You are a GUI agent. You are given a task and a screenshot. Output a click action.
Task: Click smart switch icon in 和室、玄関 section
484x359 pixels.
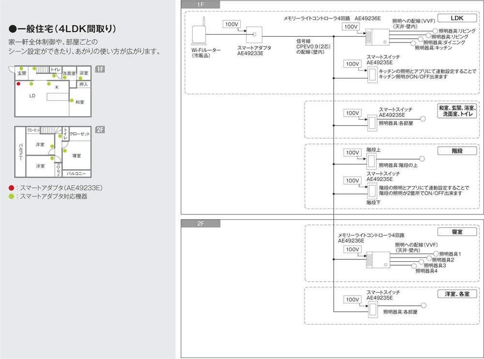point(372,122)
